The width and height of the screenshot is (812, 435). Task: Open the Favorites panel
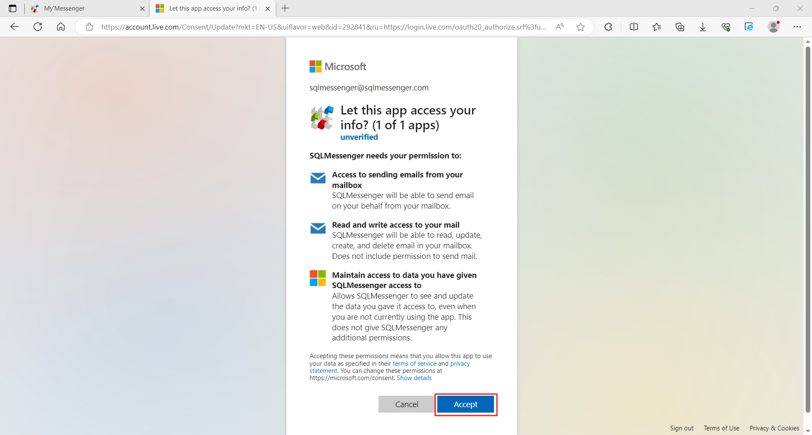(657, 27)
